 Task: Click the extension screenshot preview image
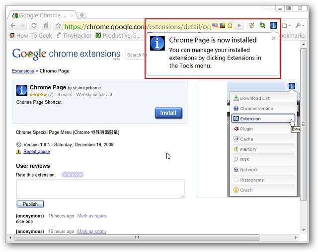click(x=263, y=139)
